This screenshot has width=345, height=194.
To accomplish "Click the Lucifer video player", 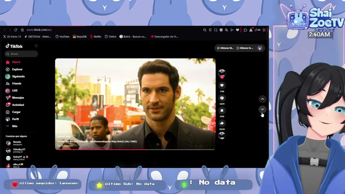I will pyautogui.click(x=135, y=104).
